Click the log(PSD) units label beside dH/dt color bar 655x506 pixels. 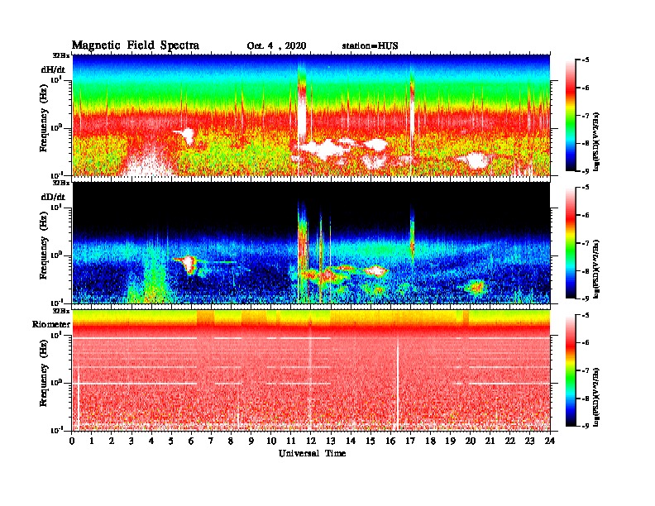[597, 141]
